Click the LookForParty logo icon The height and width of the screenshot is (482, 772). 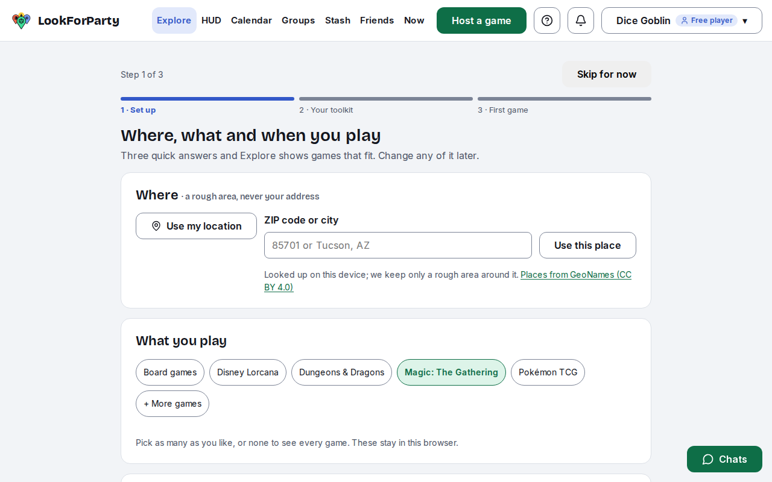[21, 20]
